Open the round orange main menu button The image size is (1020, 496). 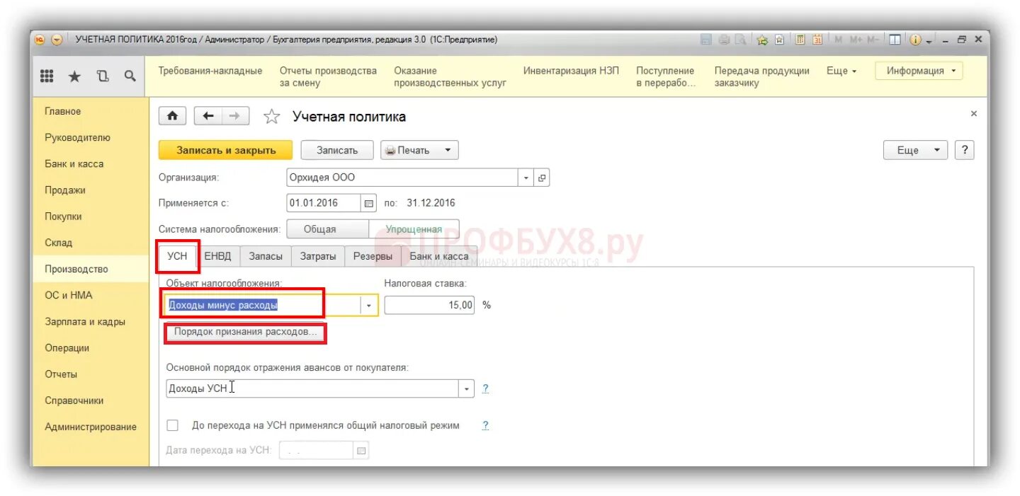pos(57,40)
